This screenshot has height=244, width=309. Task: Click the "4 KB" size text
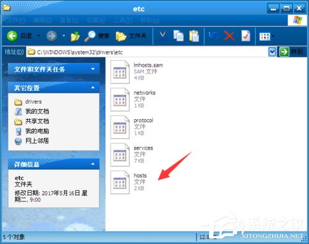tap(139, 78)
